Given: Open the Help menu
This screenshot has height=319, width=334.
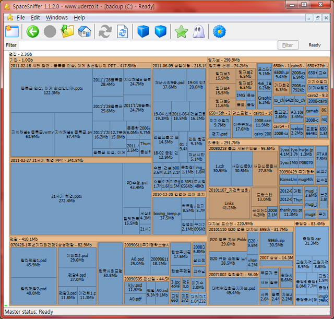Looking at the screenshot, I should (79, 17).
